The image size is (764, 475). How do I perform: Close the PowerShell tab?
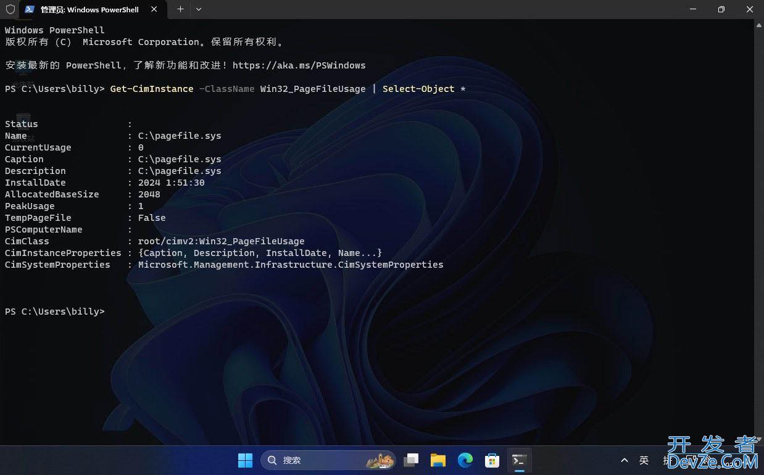(154, 9)
